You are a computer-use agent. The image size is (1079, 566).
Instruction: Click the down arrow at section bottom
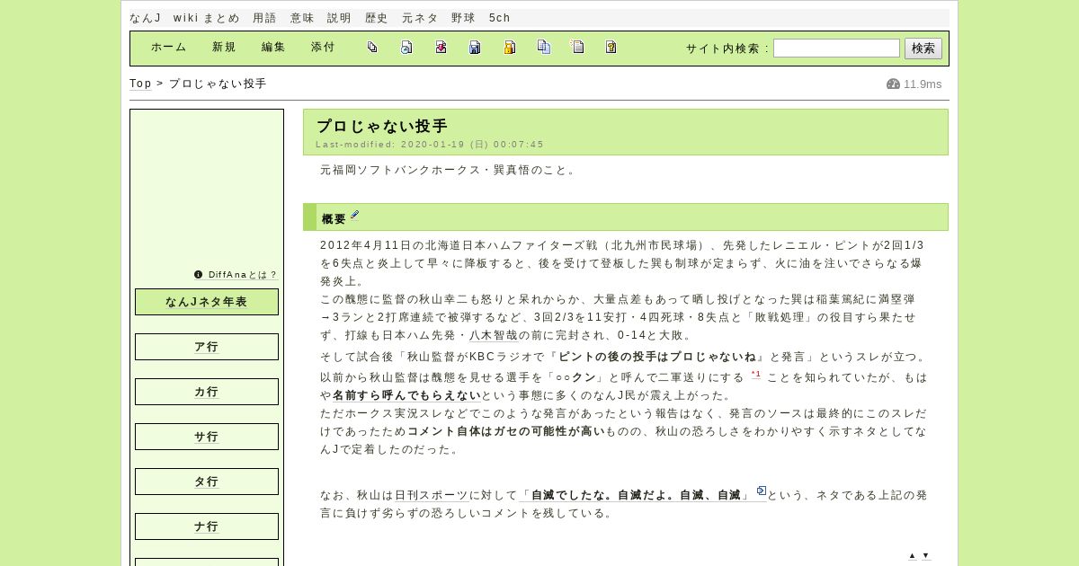coord(925,556)
